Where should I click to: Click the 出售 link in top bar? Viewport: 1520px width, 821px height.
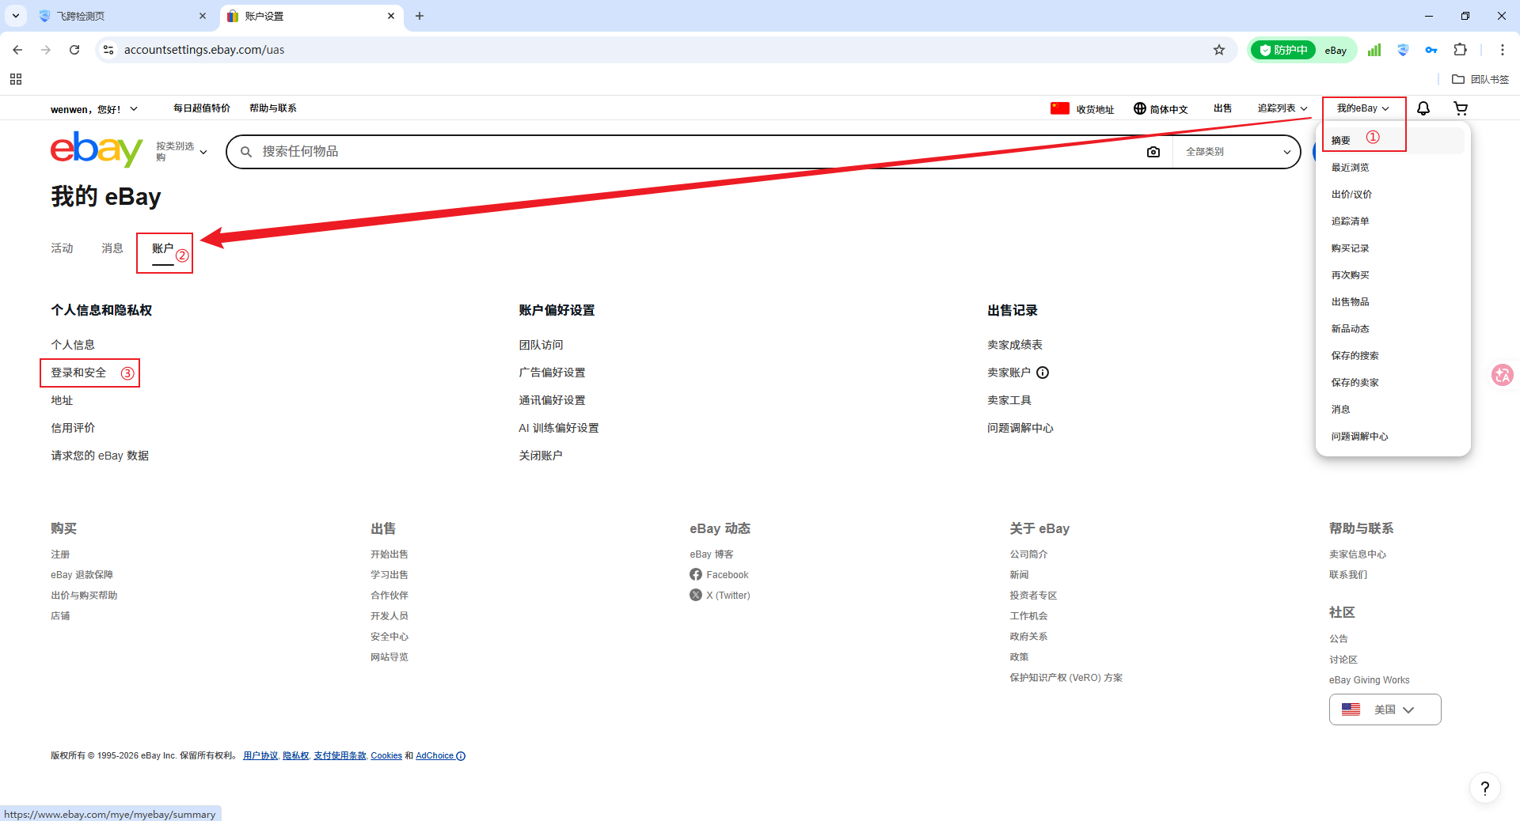[1222, 108]
